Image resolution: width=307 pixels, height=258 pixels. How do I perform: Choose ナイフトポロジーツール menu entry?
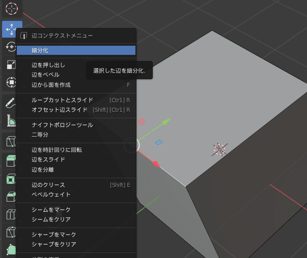pos(76,125)
